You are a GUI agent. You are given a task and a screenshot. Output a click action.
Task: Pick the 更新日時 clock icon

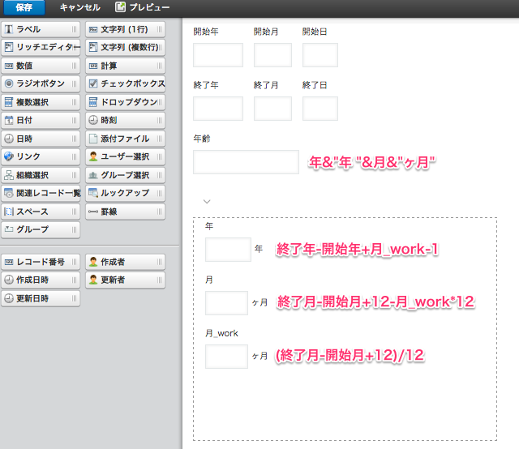(x=9, y=298)
